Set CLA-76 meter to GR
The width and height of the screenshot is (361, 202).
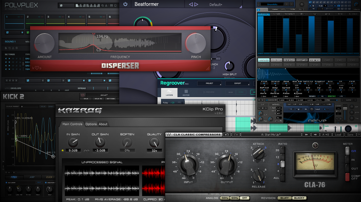(x=348, y=151)
